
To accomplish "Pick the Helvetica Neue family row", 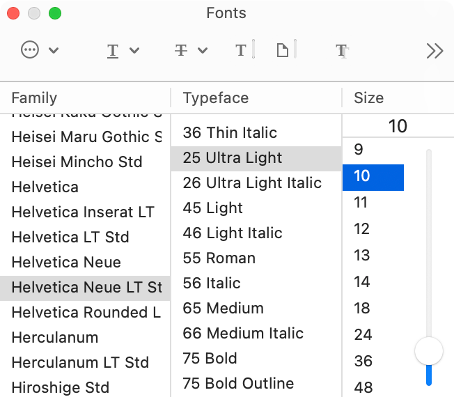I will click(x=85, y=263).
